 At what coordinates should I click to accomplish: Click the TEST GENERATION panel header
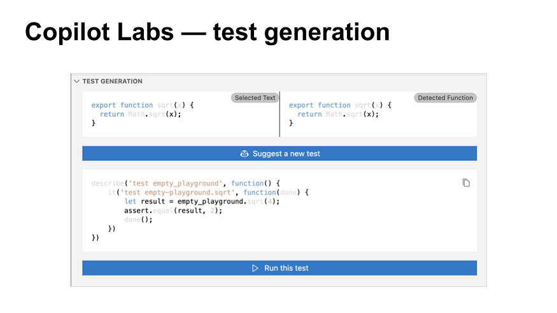click(x=112, y=81)
